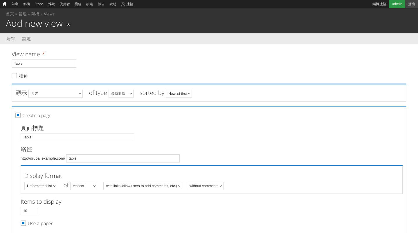Uncheck the Create a page checkbox
This screenshot has height=233, width=418.
[x=18, y=115]
